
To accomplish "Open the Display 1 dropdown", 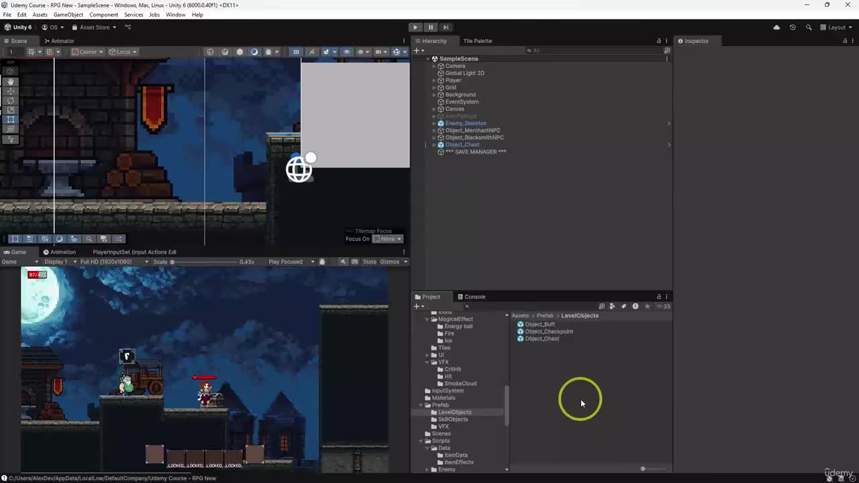I will 60,262.
